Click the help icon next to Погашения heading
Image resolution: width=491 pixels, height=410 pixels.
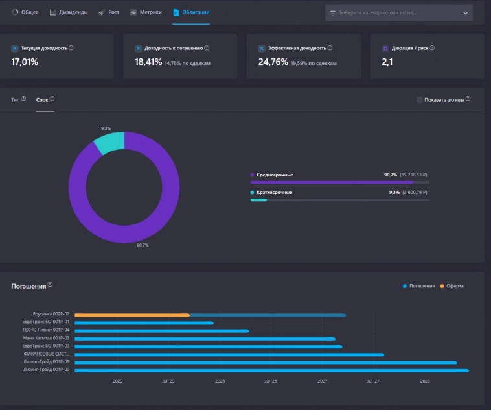pos(50,285)
